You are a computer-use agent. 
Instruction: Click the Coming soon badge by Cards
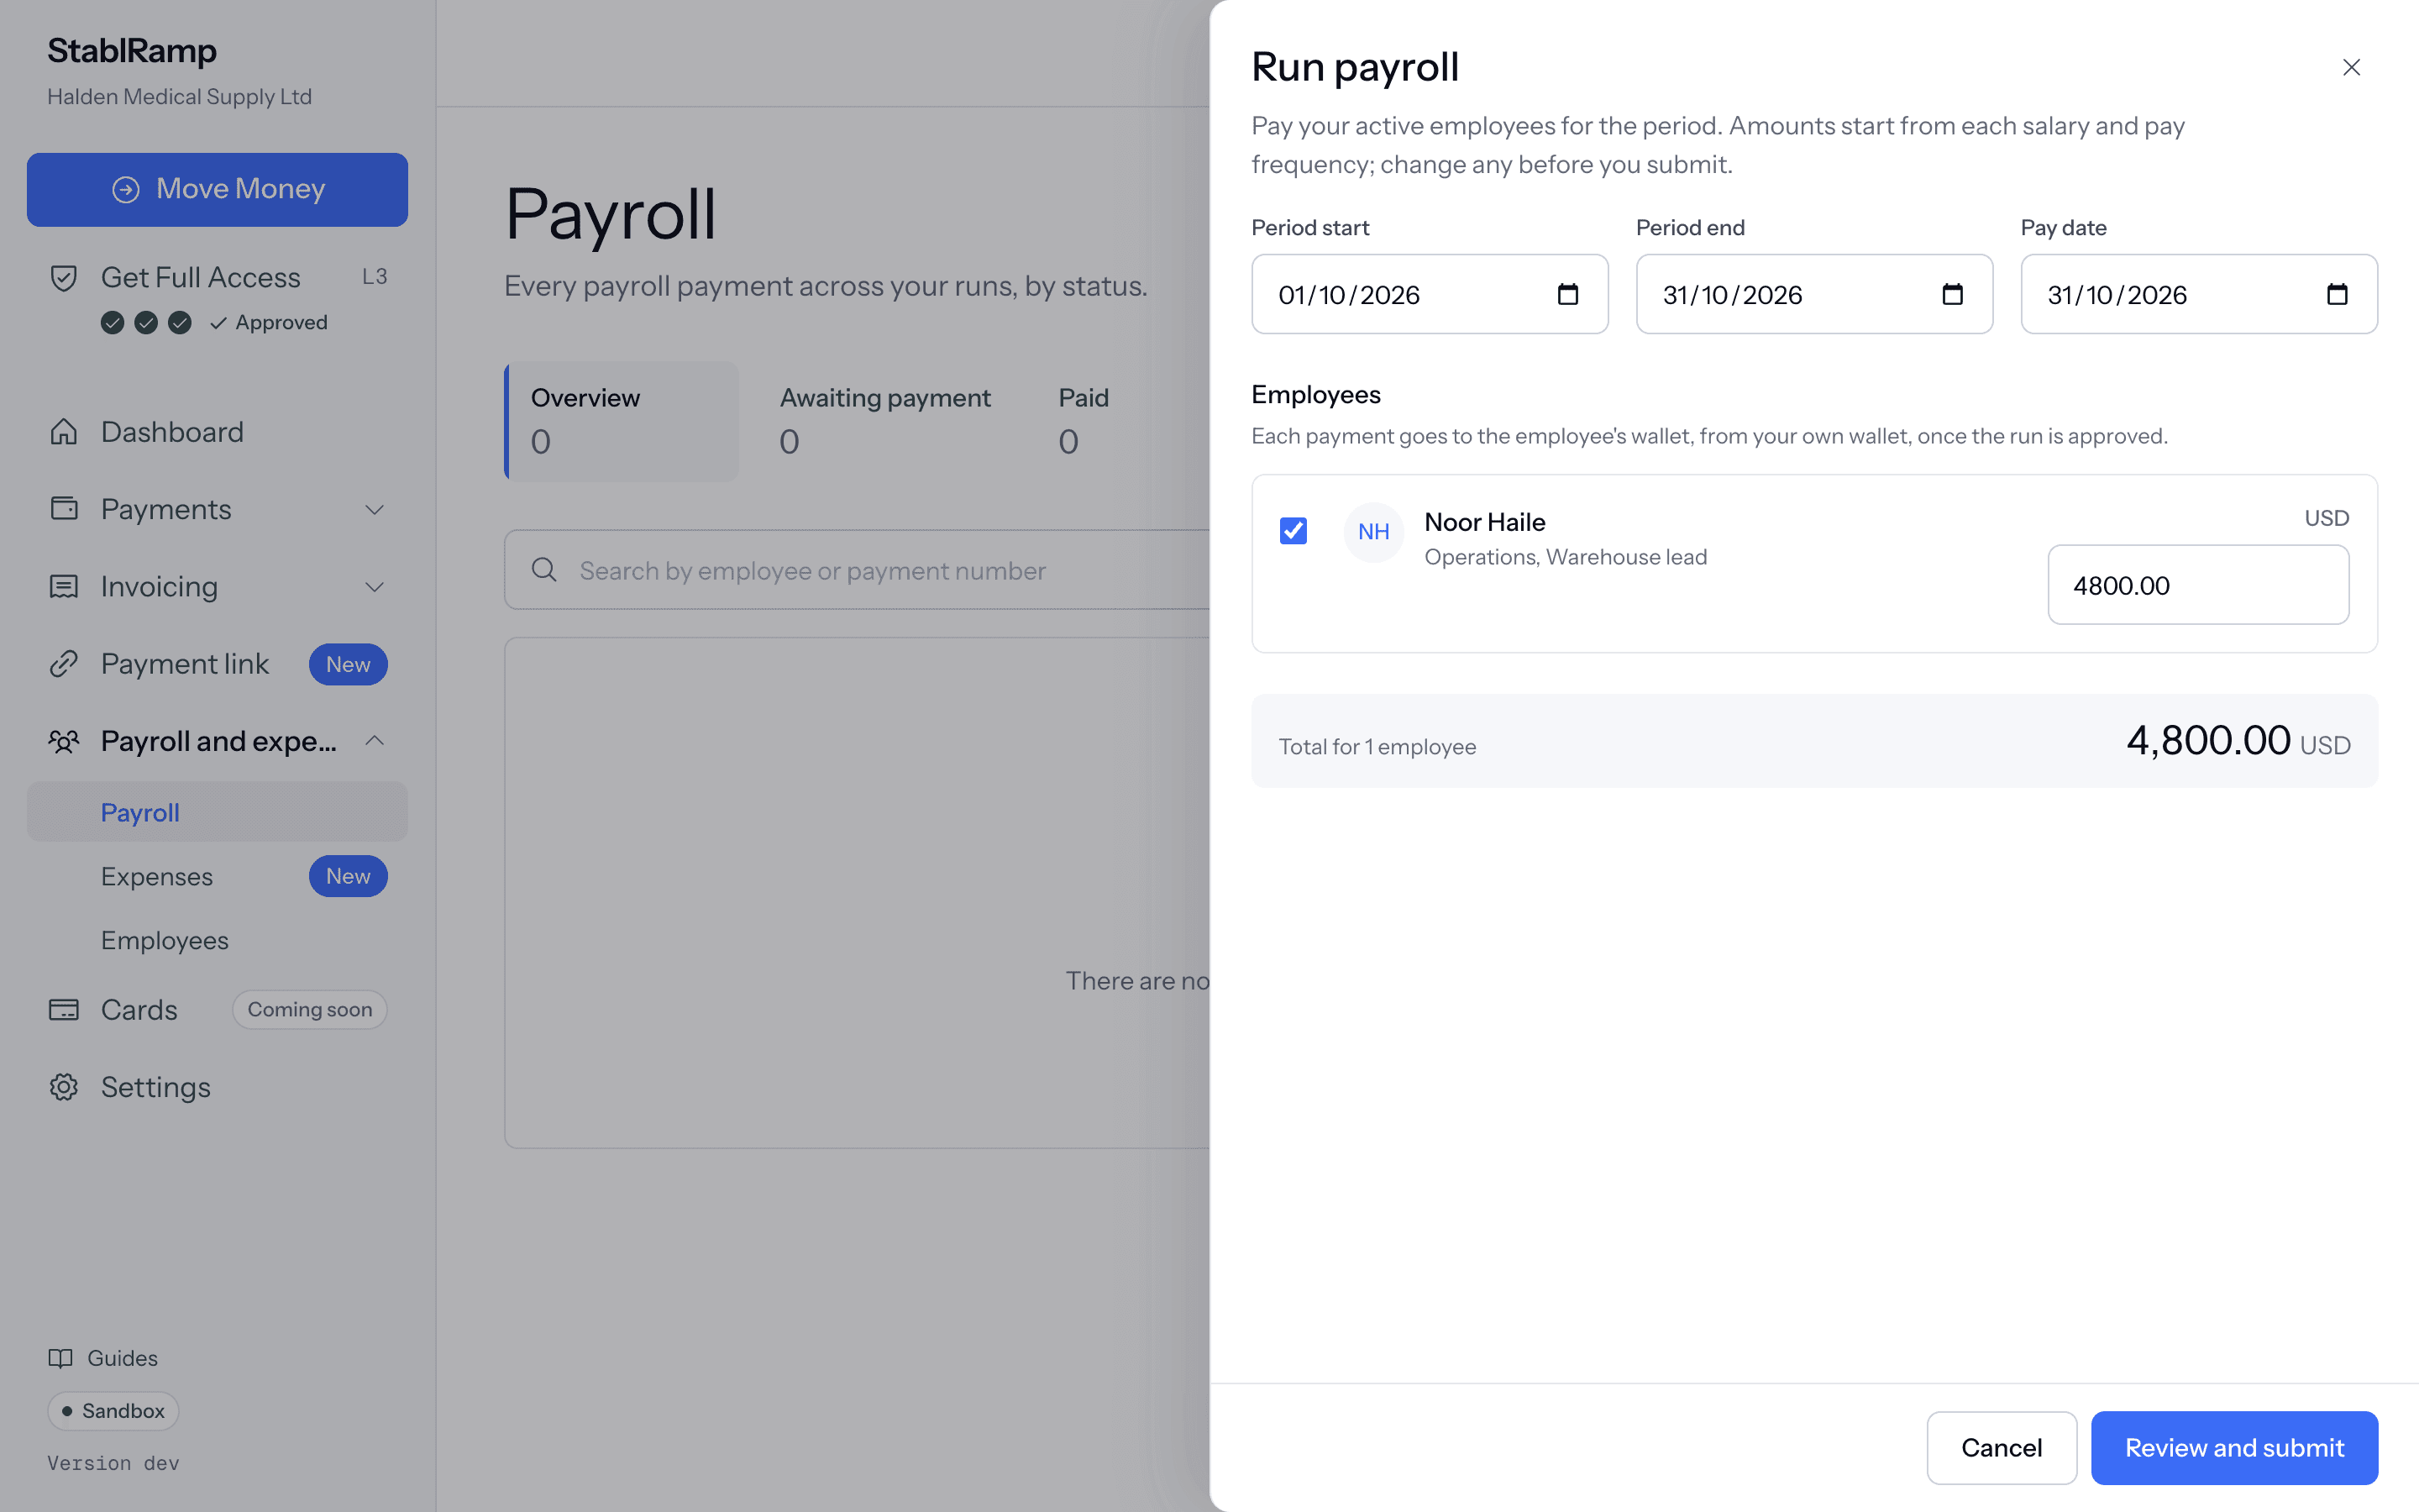pyautogui.click(x=310, y=1010)
